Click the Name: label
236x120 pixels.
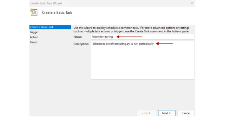78,37
